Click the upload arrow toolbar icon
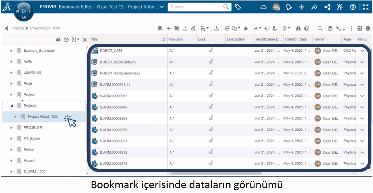This screenshot has width=373, height=193. tap(185, 28)
